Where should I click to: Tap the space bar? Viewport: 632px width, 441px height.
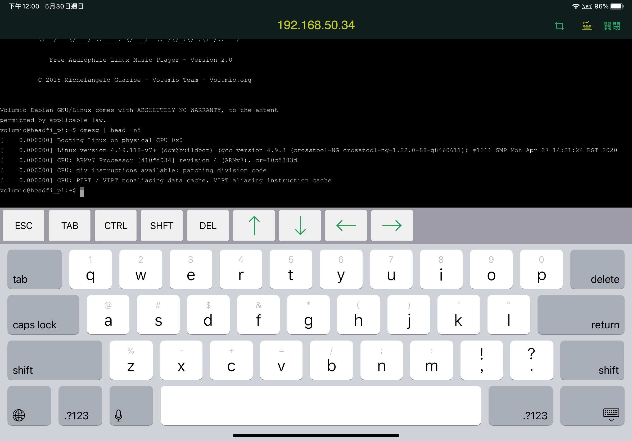click(x=321, y=406)
